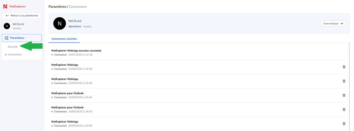Image resolution: width=354 pixels, height=131 pixels.
Task: Collapse the Paramètres sidebar section
Action: pyautogui.click(x=22, y=38)
